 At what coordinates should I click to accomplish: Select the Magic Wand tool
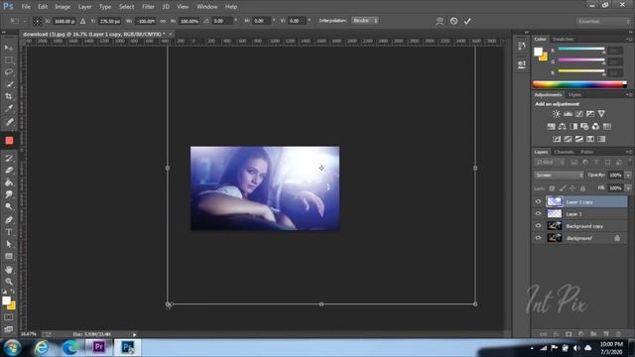pos(9,84)
